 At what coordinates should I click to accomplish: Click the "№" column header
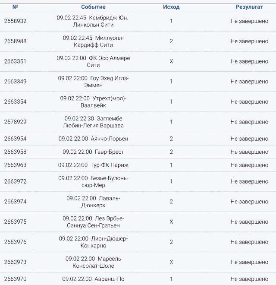[x=15, y=7]
